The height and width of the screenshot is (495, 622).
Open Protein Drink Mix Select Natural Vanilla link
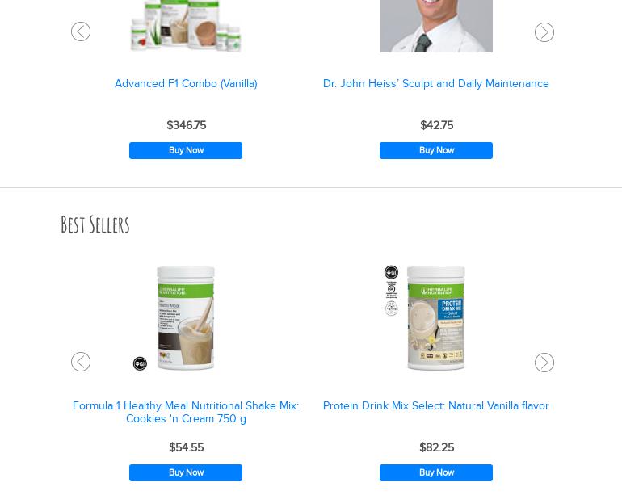click(x=436, y=405)
